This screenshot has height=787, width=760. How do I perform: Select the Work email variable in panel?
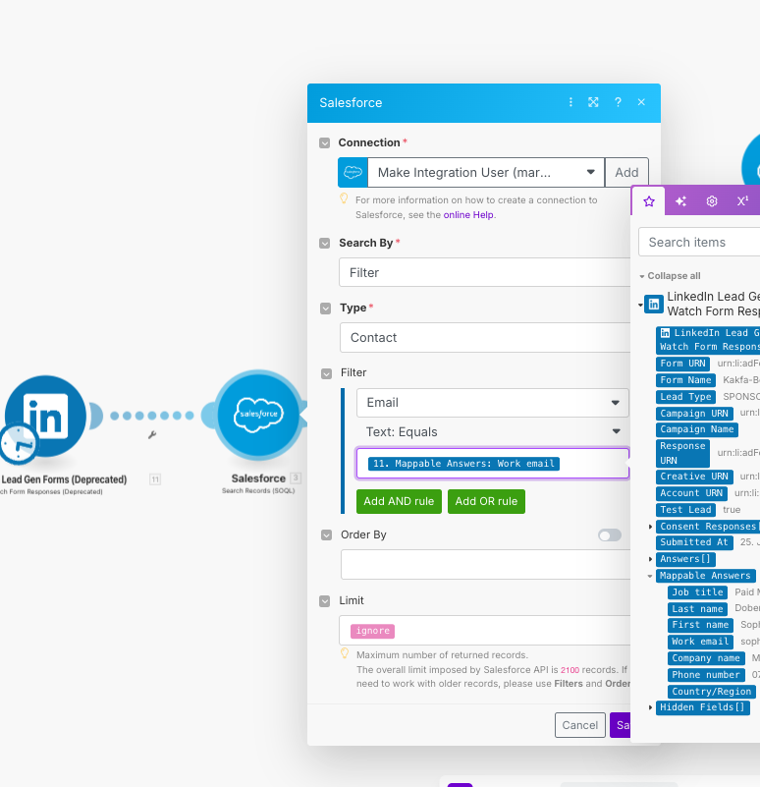pos(700,642)
